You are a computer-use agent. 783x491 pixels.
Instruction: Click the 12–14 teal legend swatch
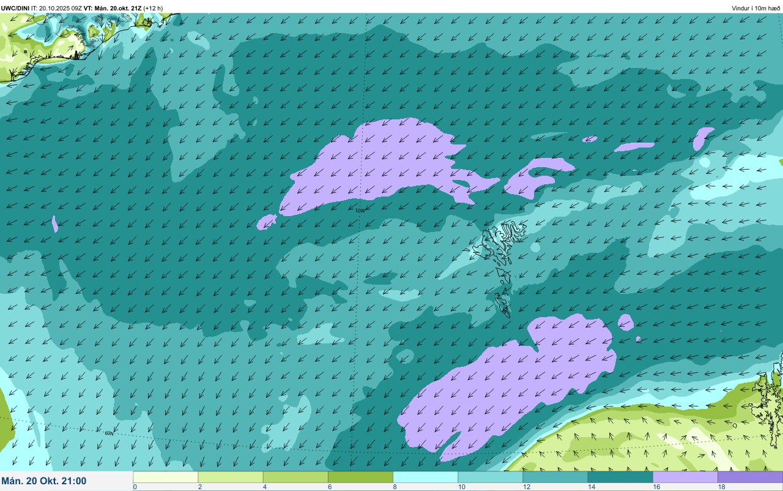(555, 477)
